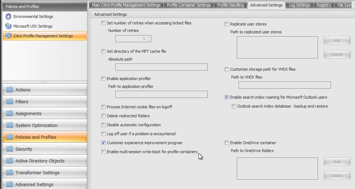The width and height of the screenshot is (355, 189).
Task: Check Set directory of the MFT cache file
Action: (x=103, y=51)
